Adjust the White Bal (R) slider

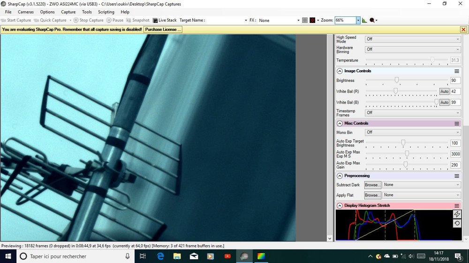396,91
